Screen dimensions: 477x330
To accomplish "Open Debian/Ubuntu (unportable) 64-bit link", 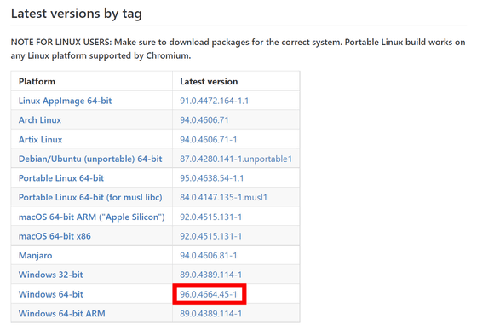I will pos(90,159).
